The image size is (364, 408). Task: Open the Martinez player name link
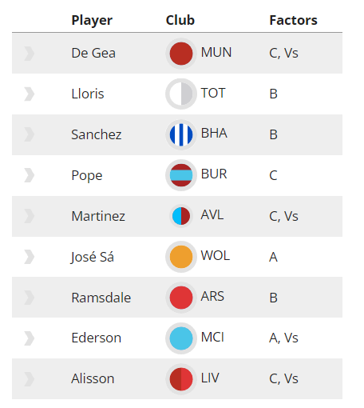(x=98, y=216)
